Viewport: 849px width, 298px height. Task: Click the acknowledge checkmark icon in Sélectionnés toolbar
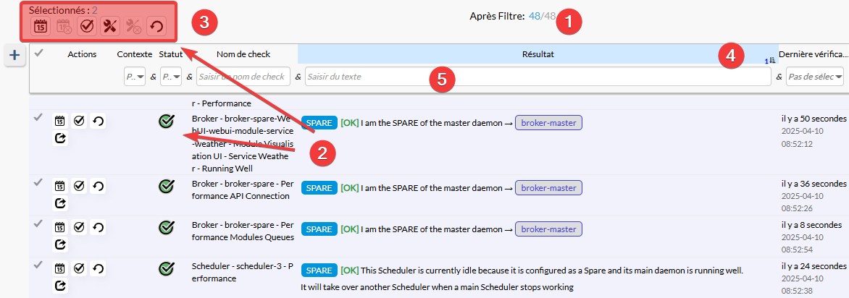tap(86, 27)
